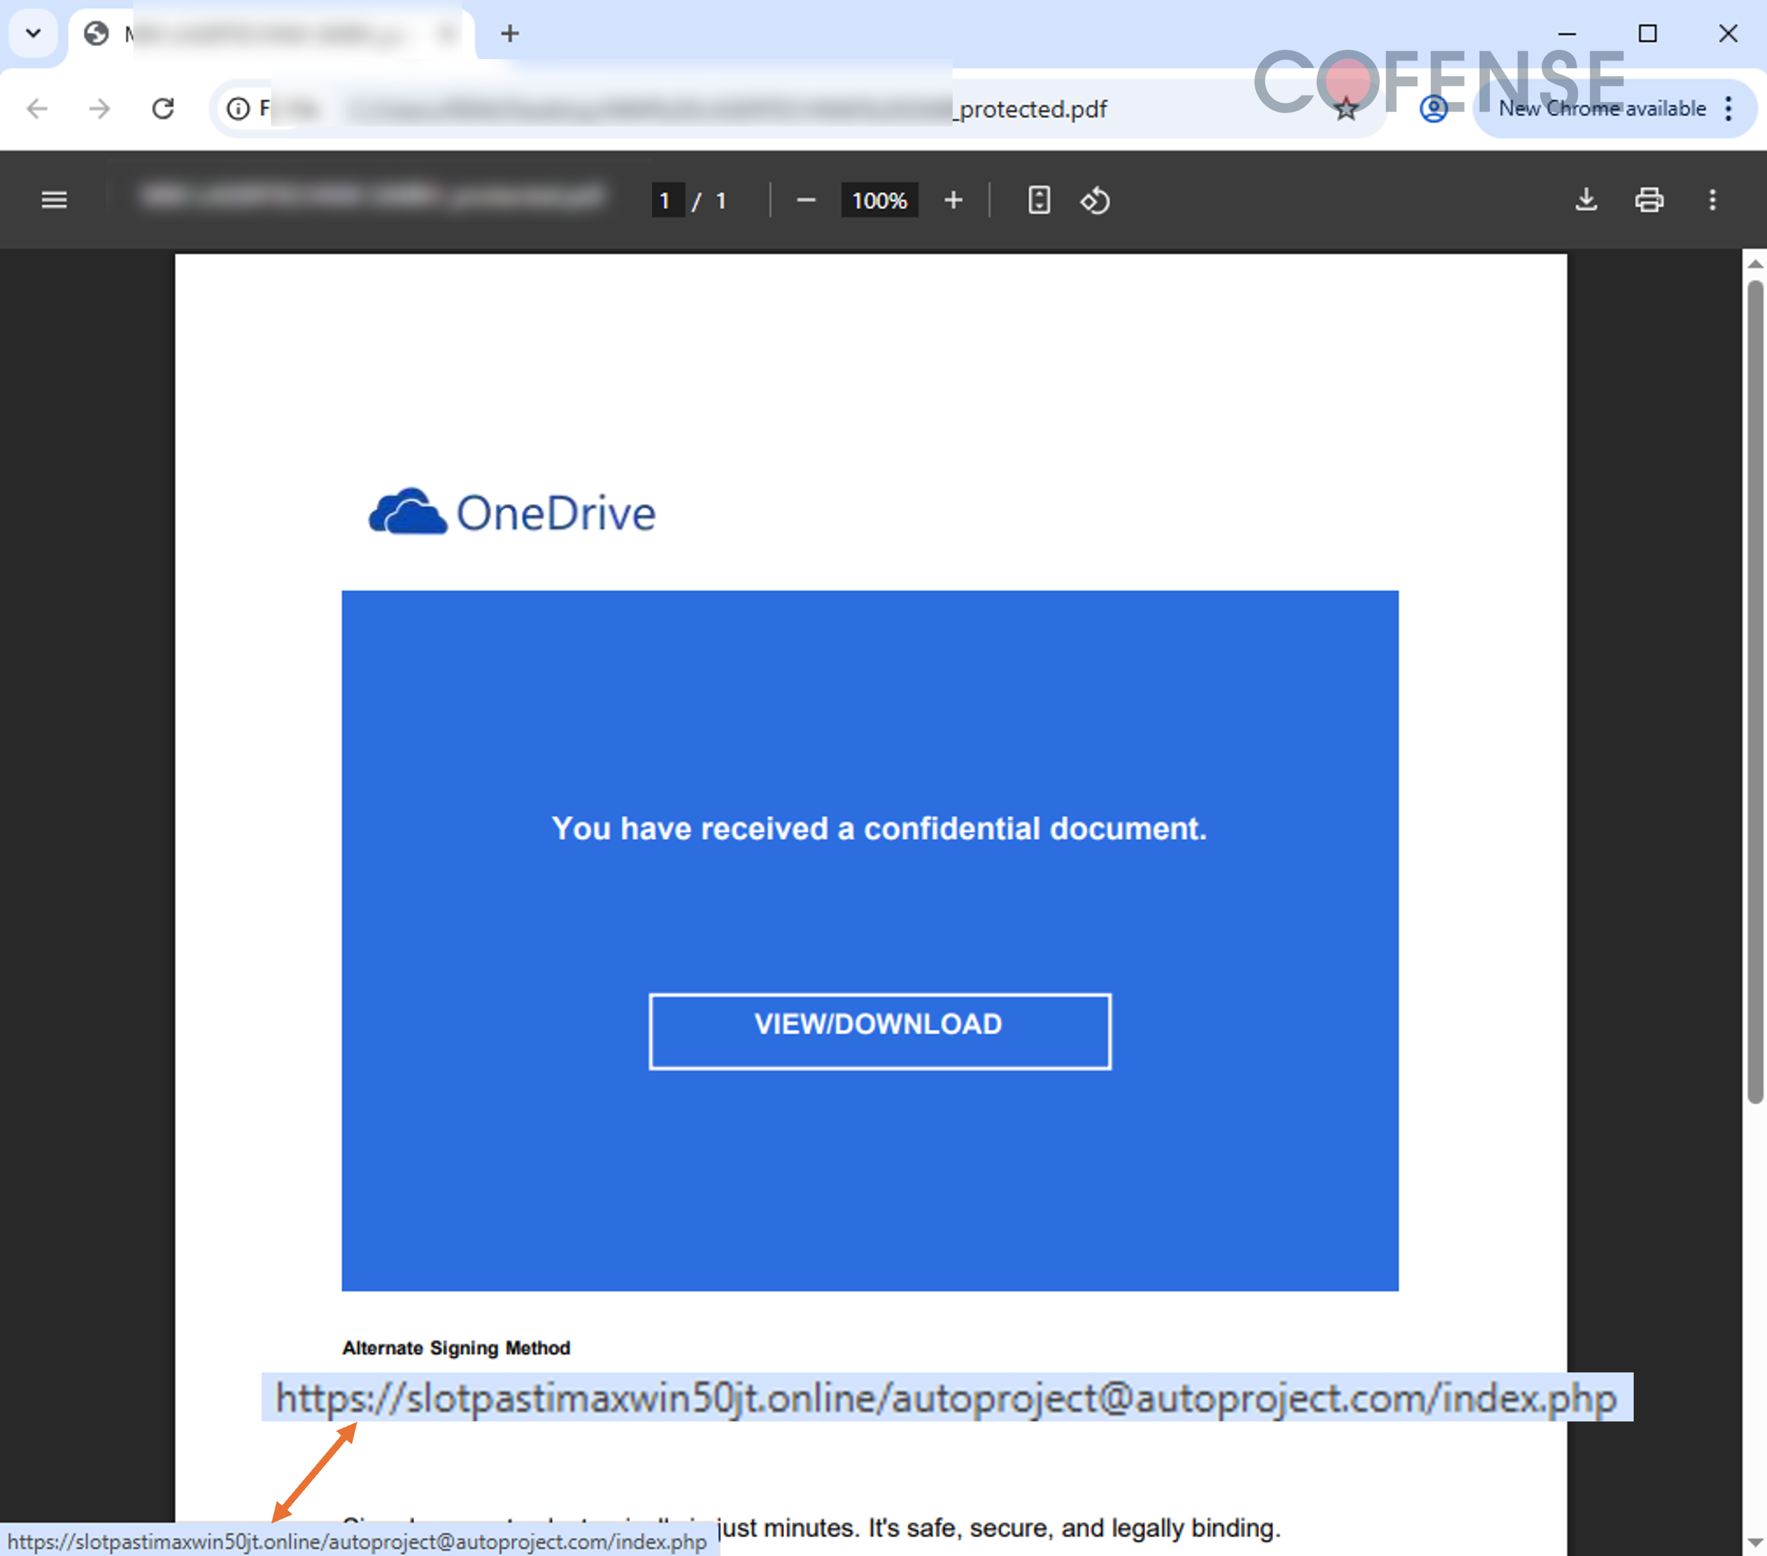Zoom out of the PDF
The height and width of the screenshot is (1556, 1767).
point(806,201)
